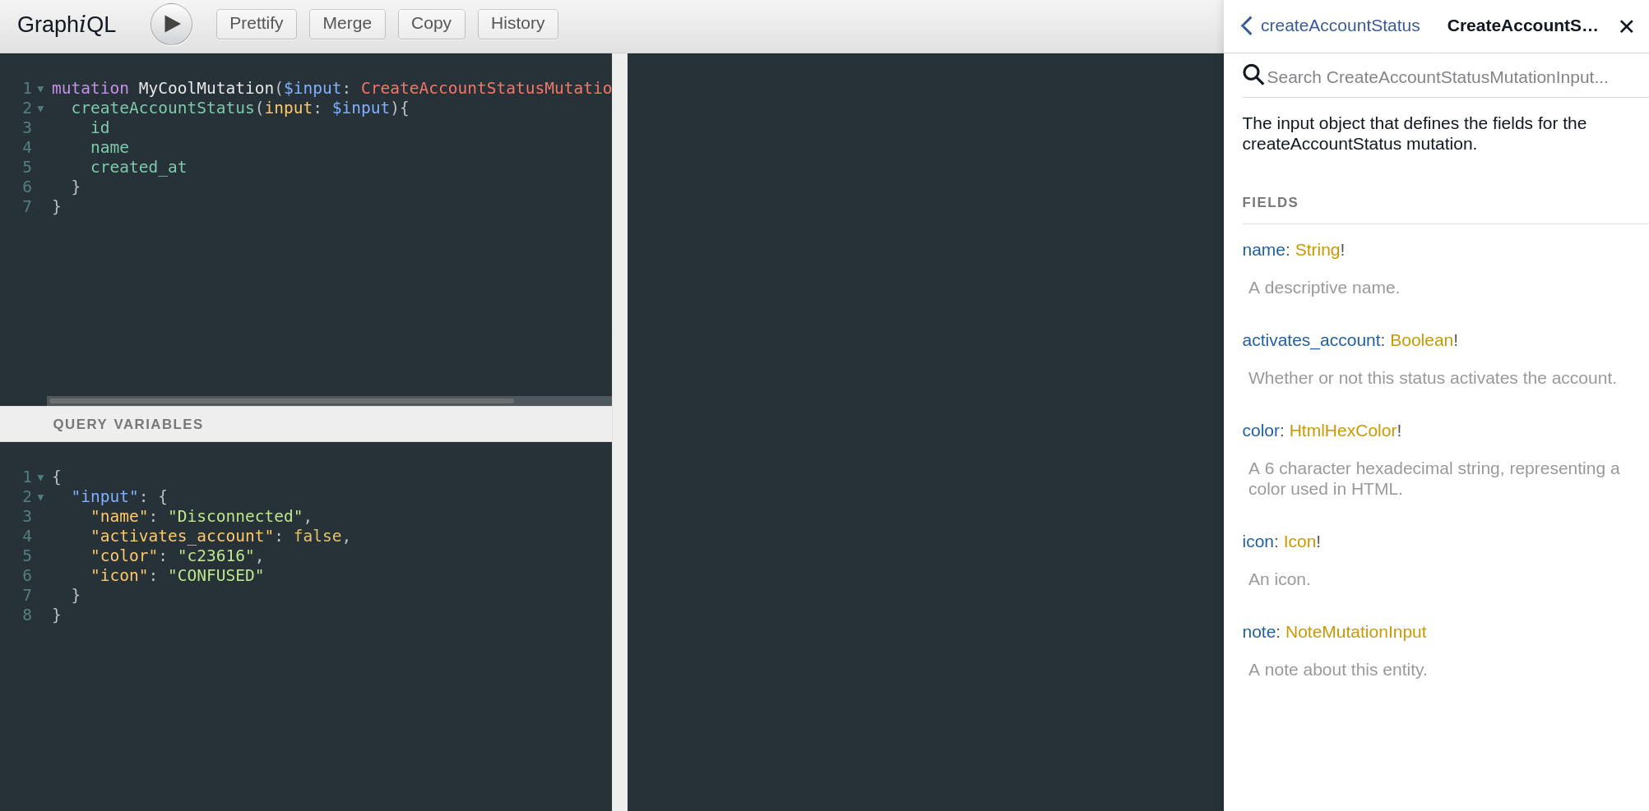Open the name field documentation
The width and height of the screenshot is (1649, 811).
point(1263,250)
